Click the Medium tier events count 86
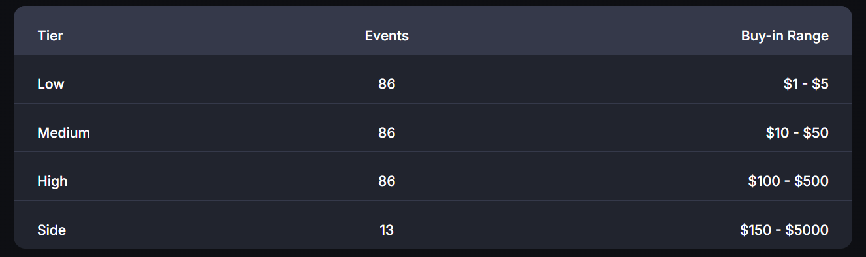Image resolution: width=866 pixels, height=257 pixels. pos(387,133)
